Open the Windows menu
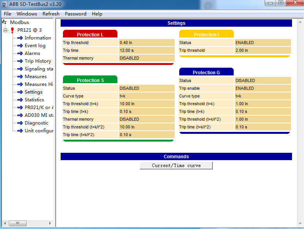Image resolution: width=304 pixels, height=229 pixels. coord(27,14)
